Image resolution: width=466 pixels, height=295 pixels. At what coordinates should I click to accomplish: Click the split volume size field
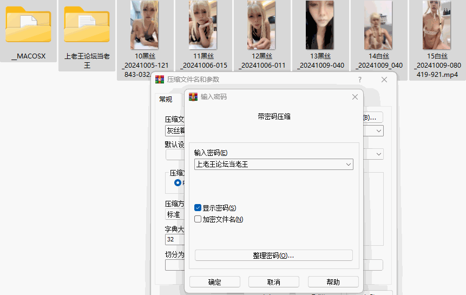[175, 265]
